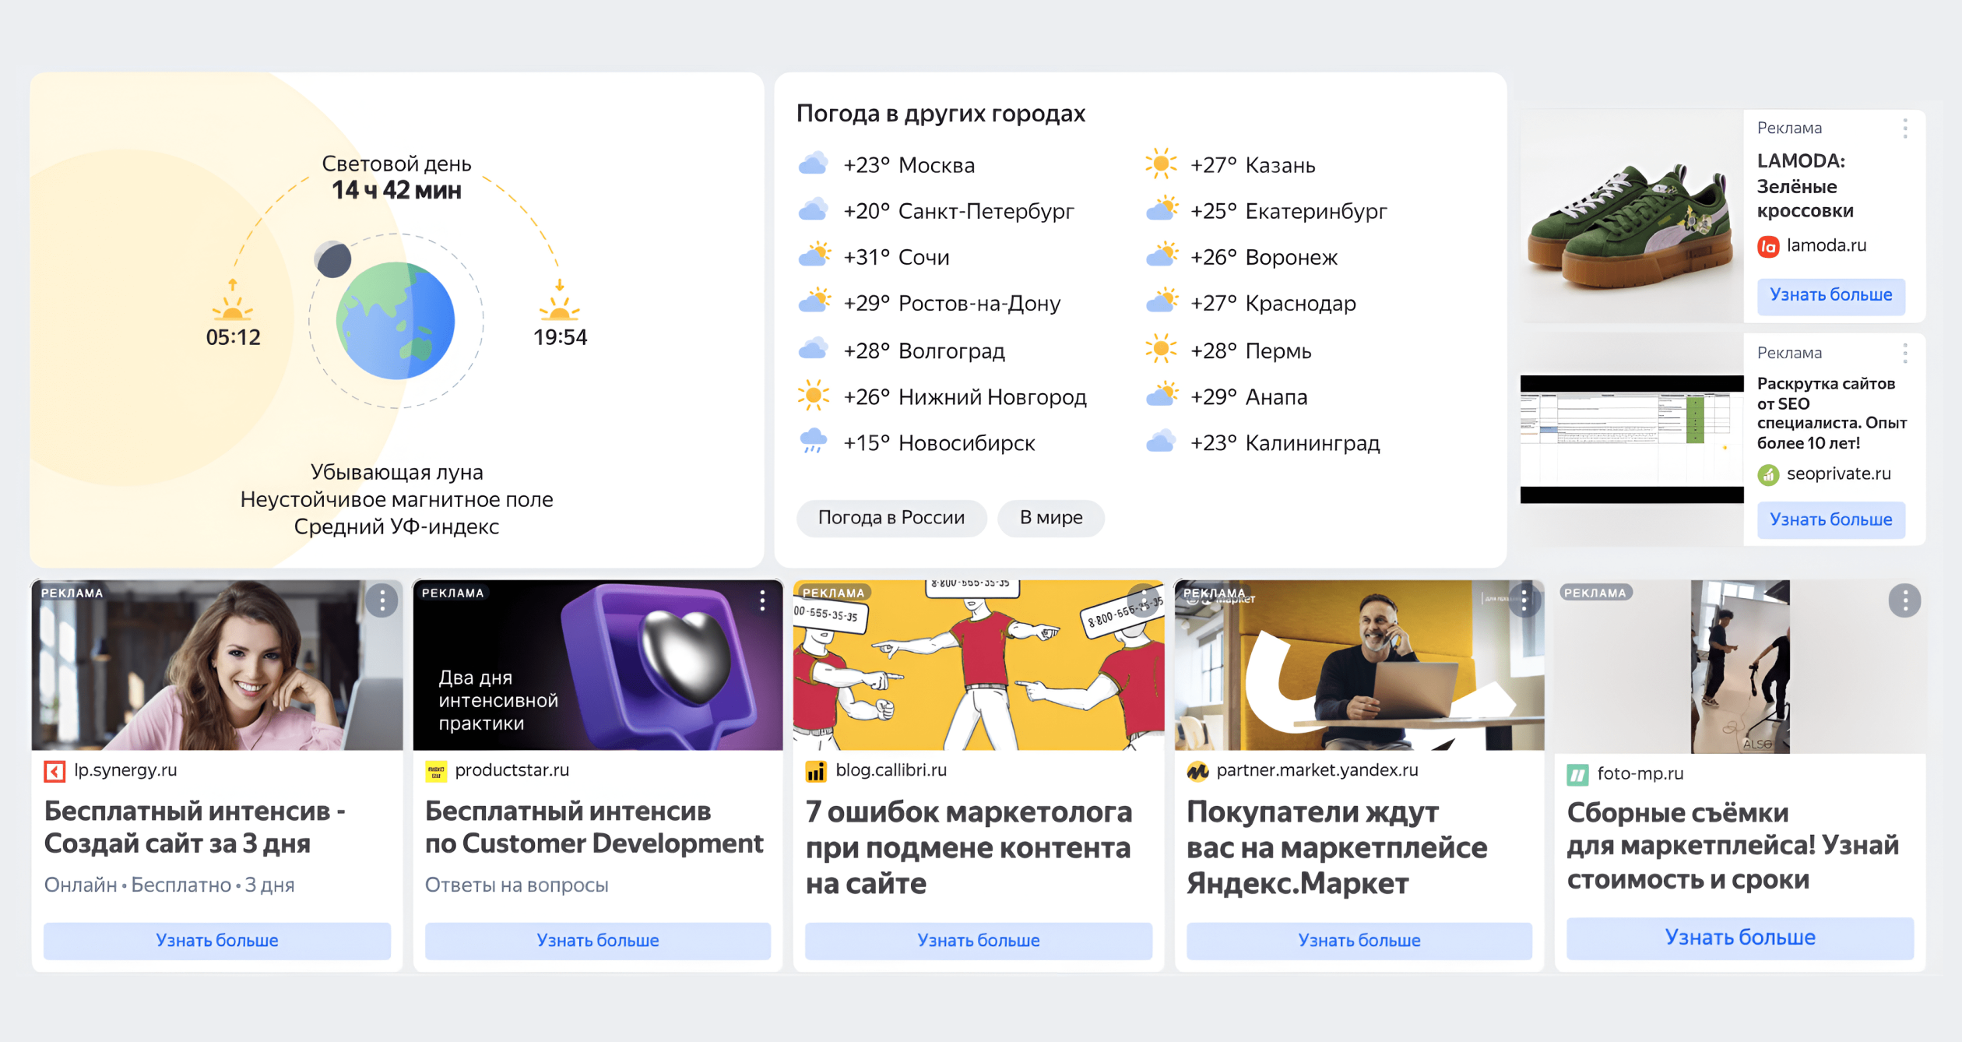Click Узнать больше under callibri ad

[979, 941]
